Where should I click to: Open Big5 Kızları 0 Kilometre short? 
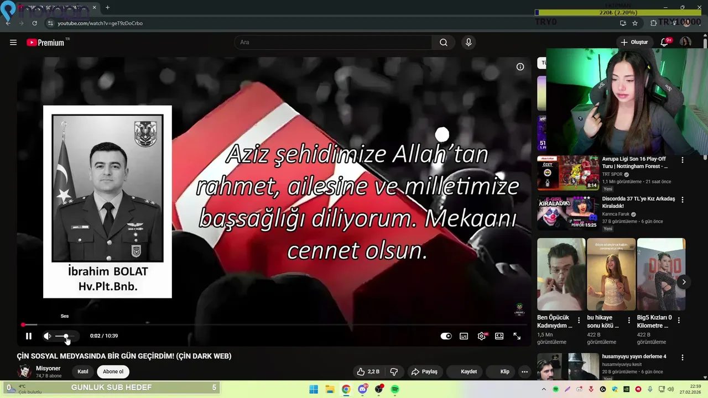(x=661, y=274)
